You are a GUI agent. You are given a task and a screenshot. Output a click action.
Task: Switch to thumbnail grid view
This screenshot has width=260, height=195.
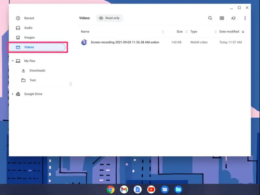pos(222,18)
